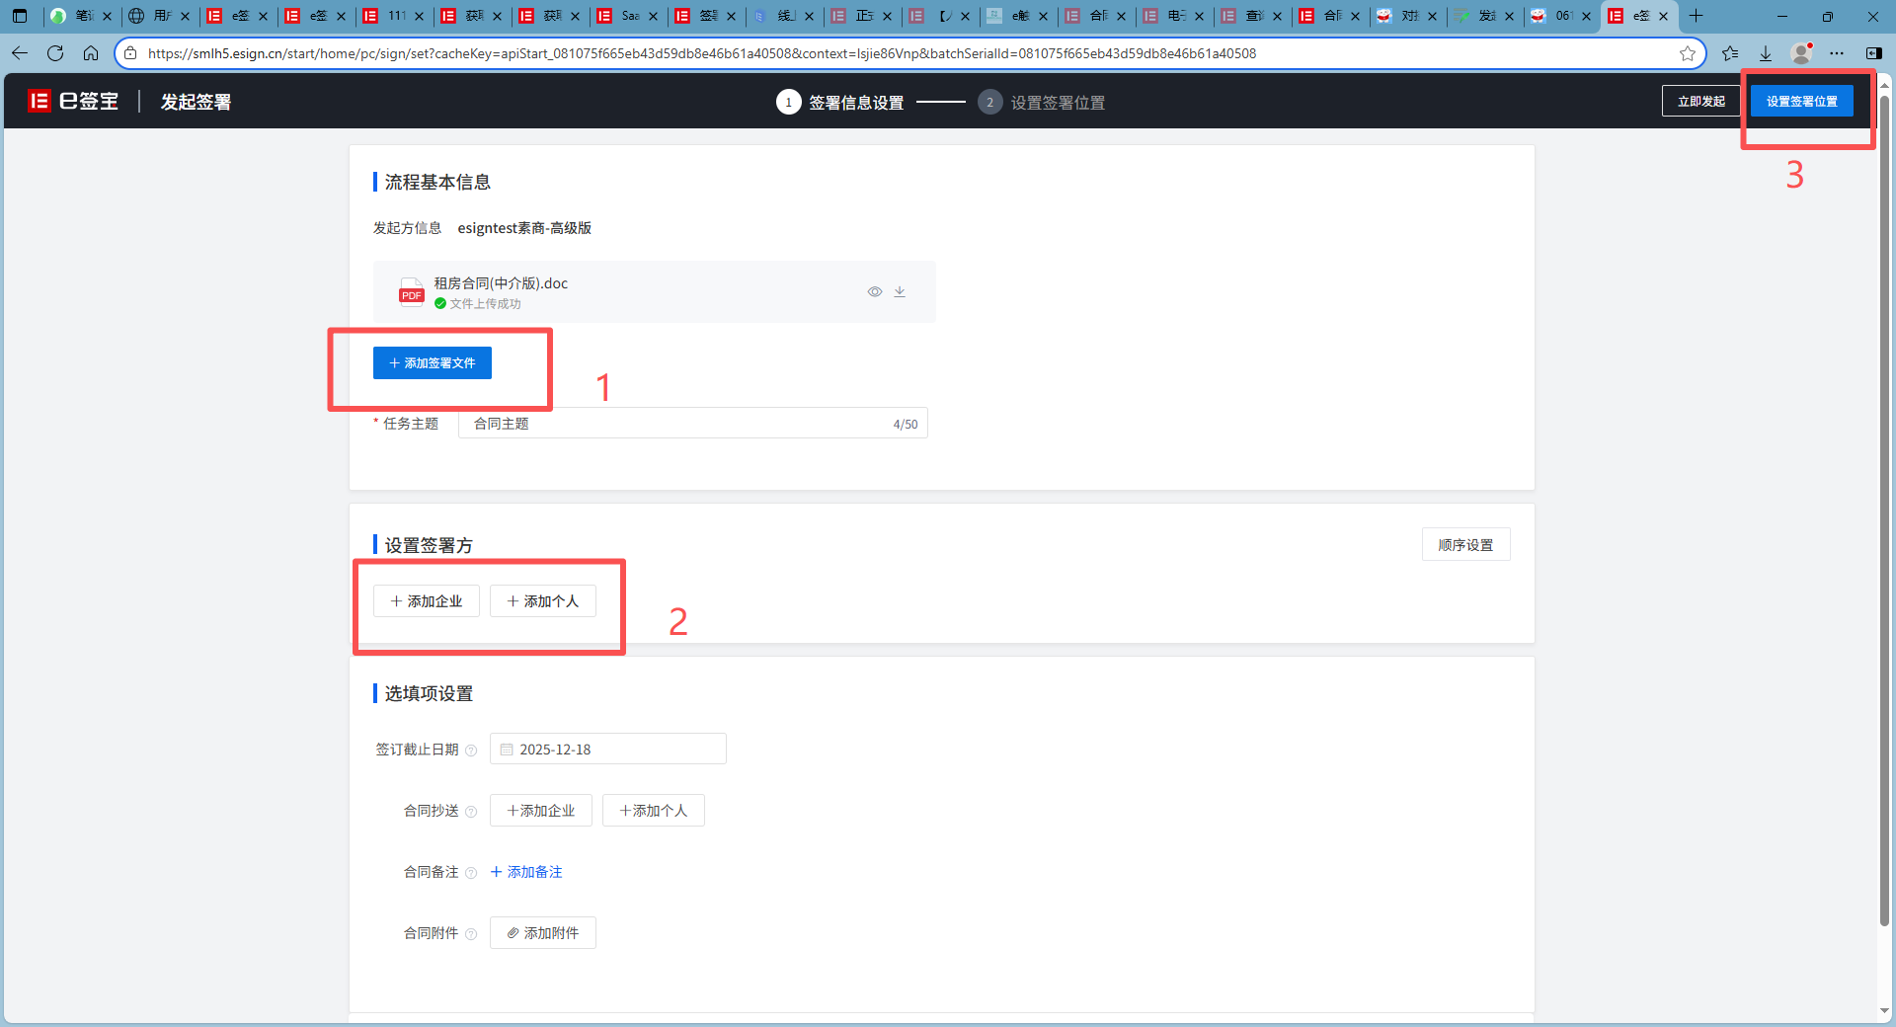
Task: Click the 文件上传成功 status text
Action: tap(485, 304)
